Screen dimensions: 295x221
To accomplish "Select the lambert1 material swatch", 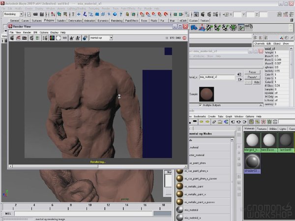I will (x=286, y=142).
